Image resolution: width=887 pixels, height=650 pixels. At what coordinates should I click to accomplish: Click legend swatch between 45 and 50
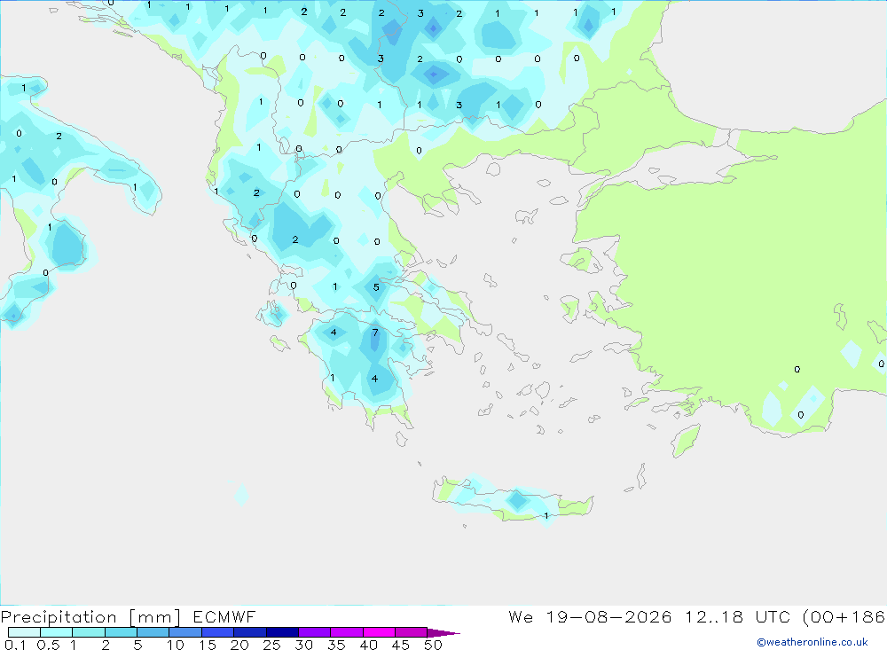412,632
